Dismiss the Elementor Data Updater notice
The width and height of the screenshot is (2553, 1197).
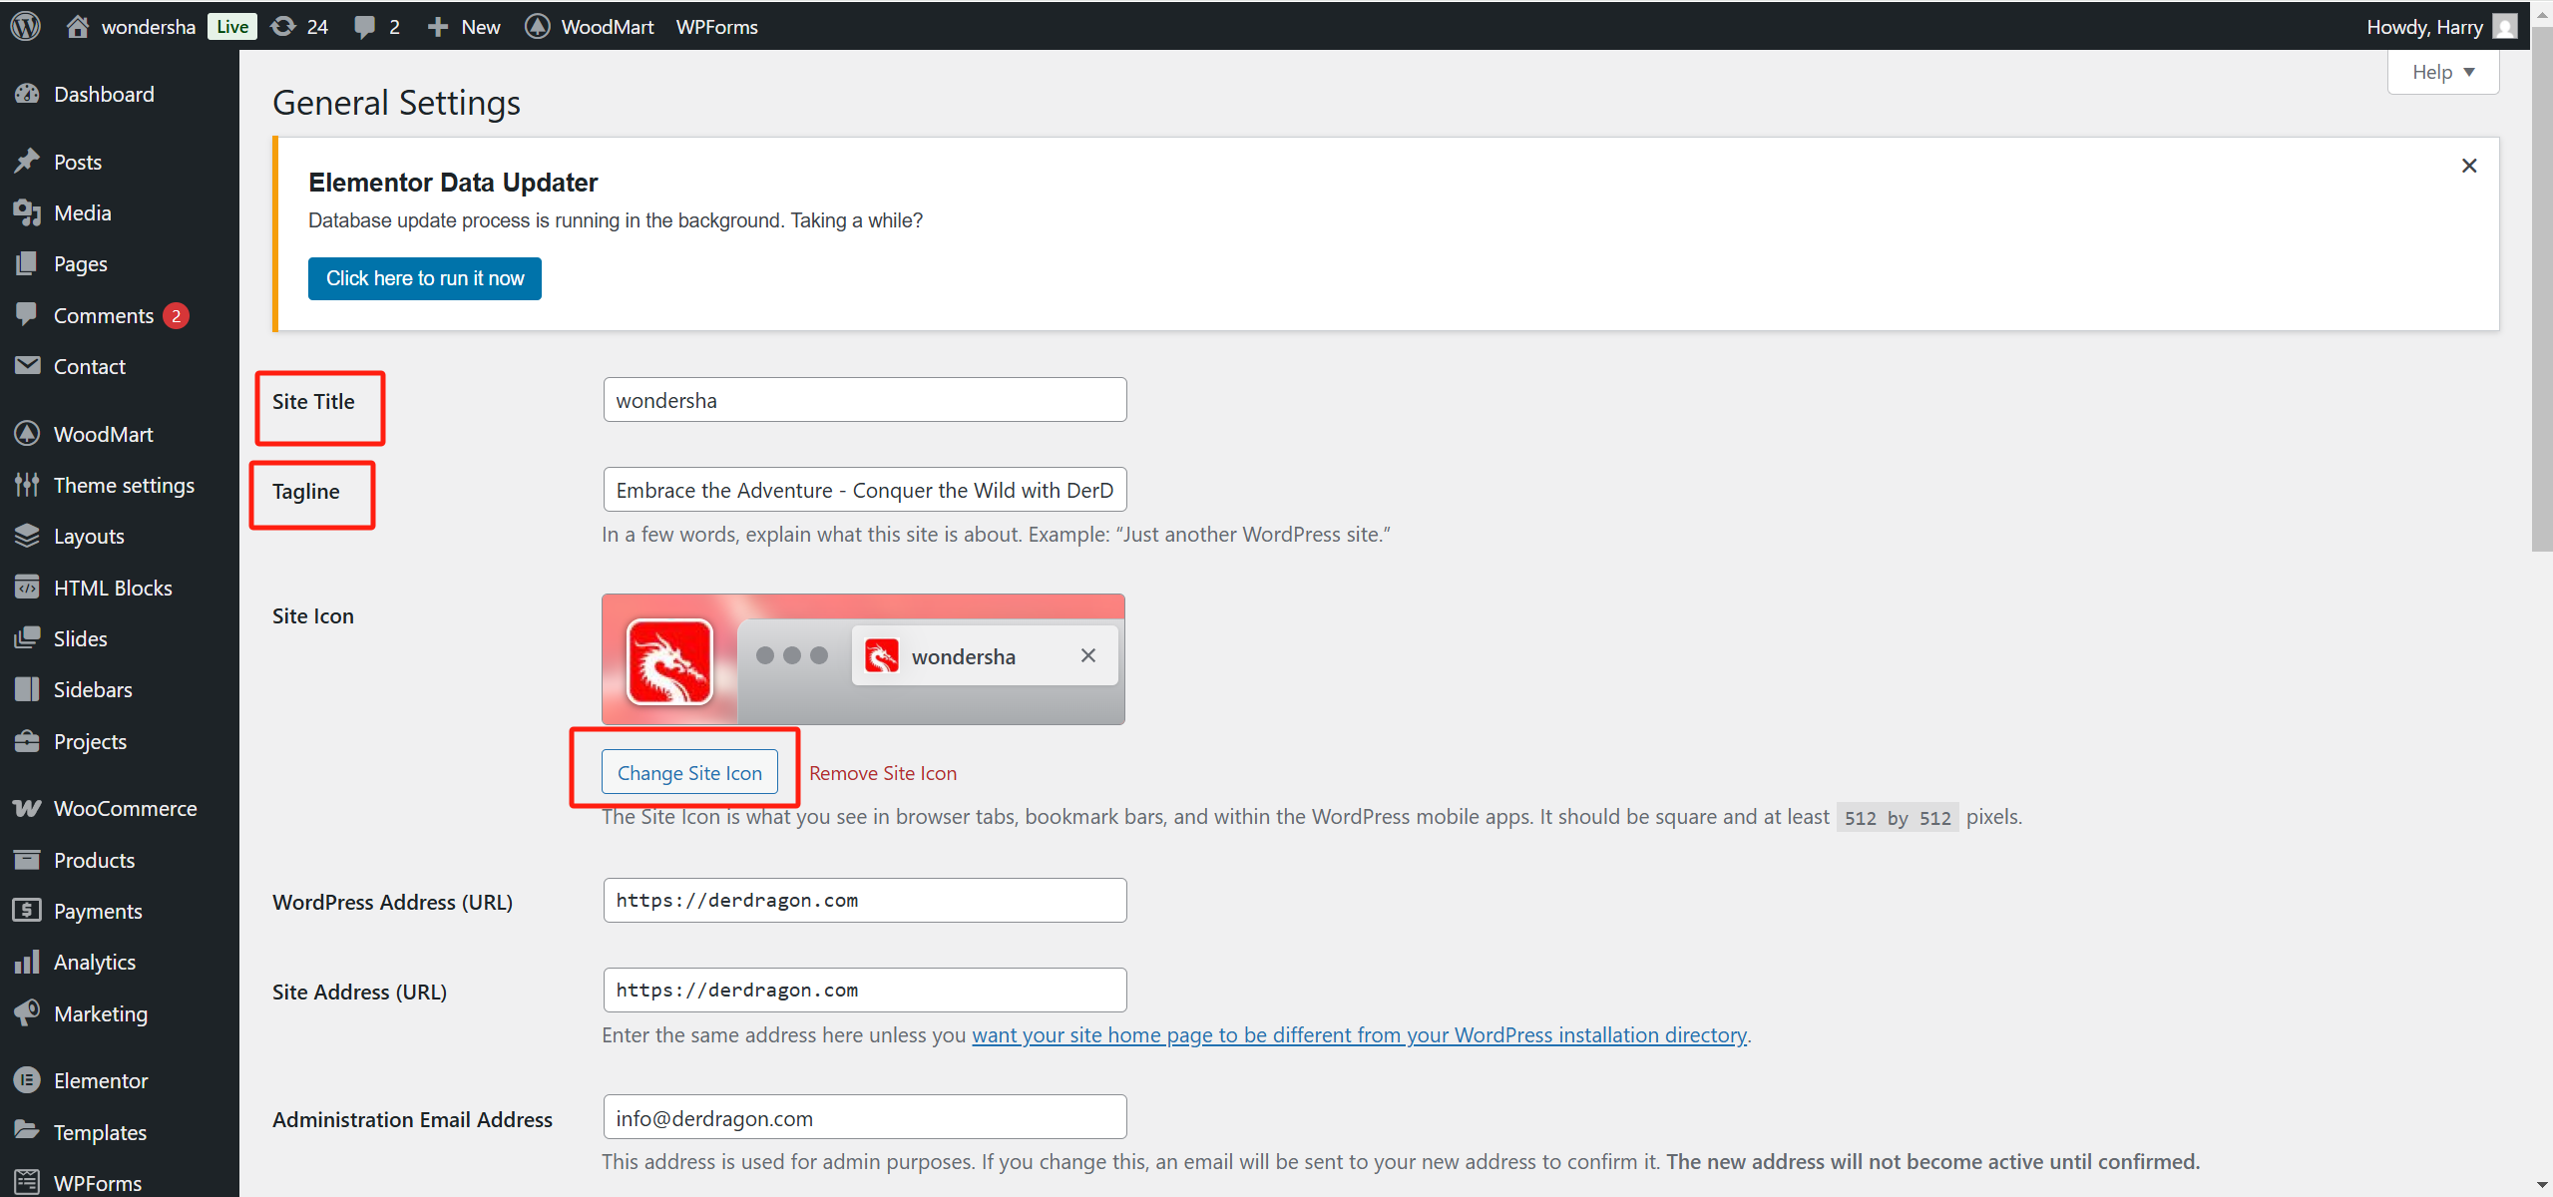click(x=2468, y=166)
